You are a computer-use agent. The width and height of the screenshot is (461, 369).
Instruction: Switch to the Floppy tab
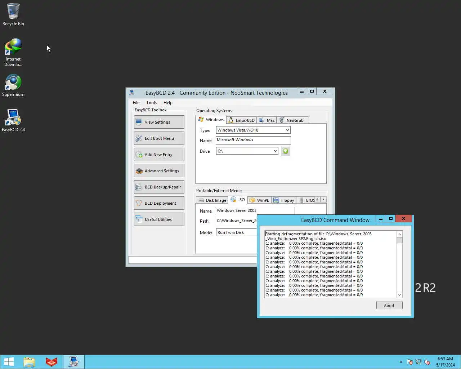[284, 200]
